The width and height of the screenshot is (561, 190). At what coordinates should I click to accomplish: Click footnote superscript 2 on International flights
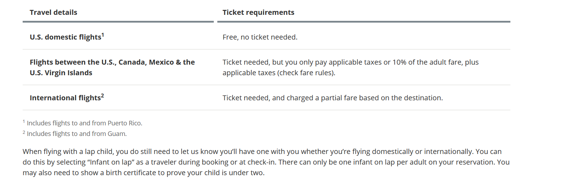pos(102,95)
